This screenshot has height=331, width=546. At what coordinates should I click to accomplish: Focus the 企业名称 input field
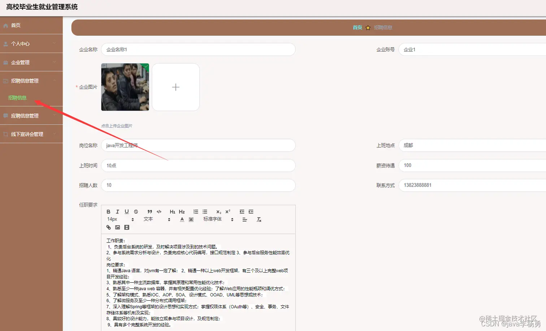click(198, 49)
